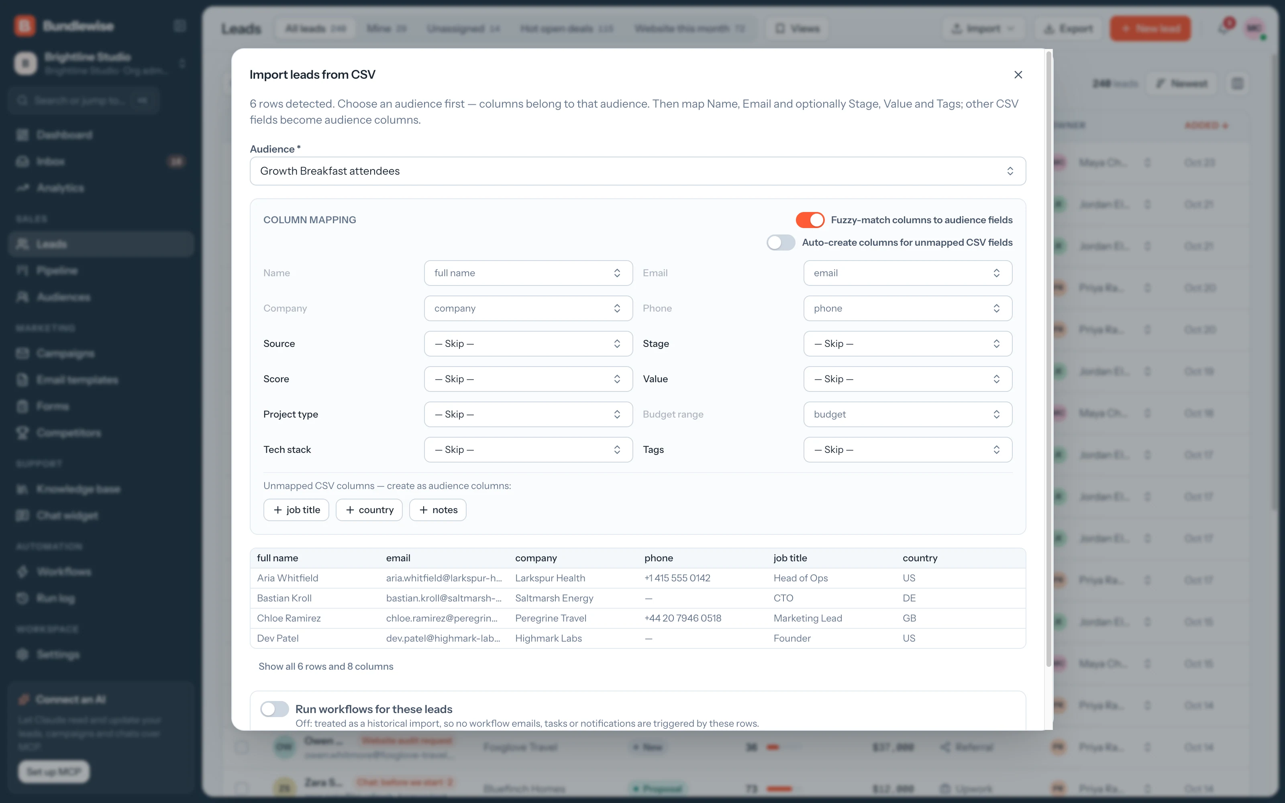Open the Audience dropdown showing Growth Breakfast attendees
1285x803 pixels.
pyautogui.click(x=638, y=171)
